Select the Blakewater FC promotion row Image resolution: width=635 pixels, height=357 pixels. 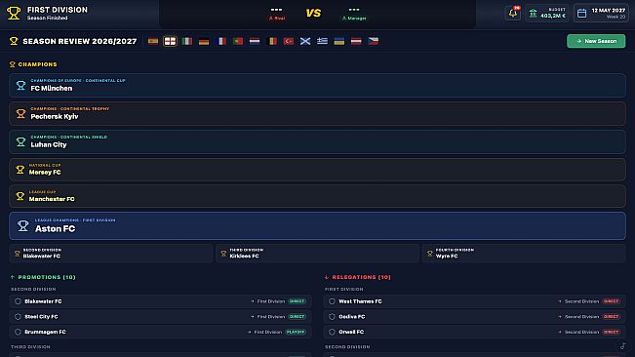(161, 301)
